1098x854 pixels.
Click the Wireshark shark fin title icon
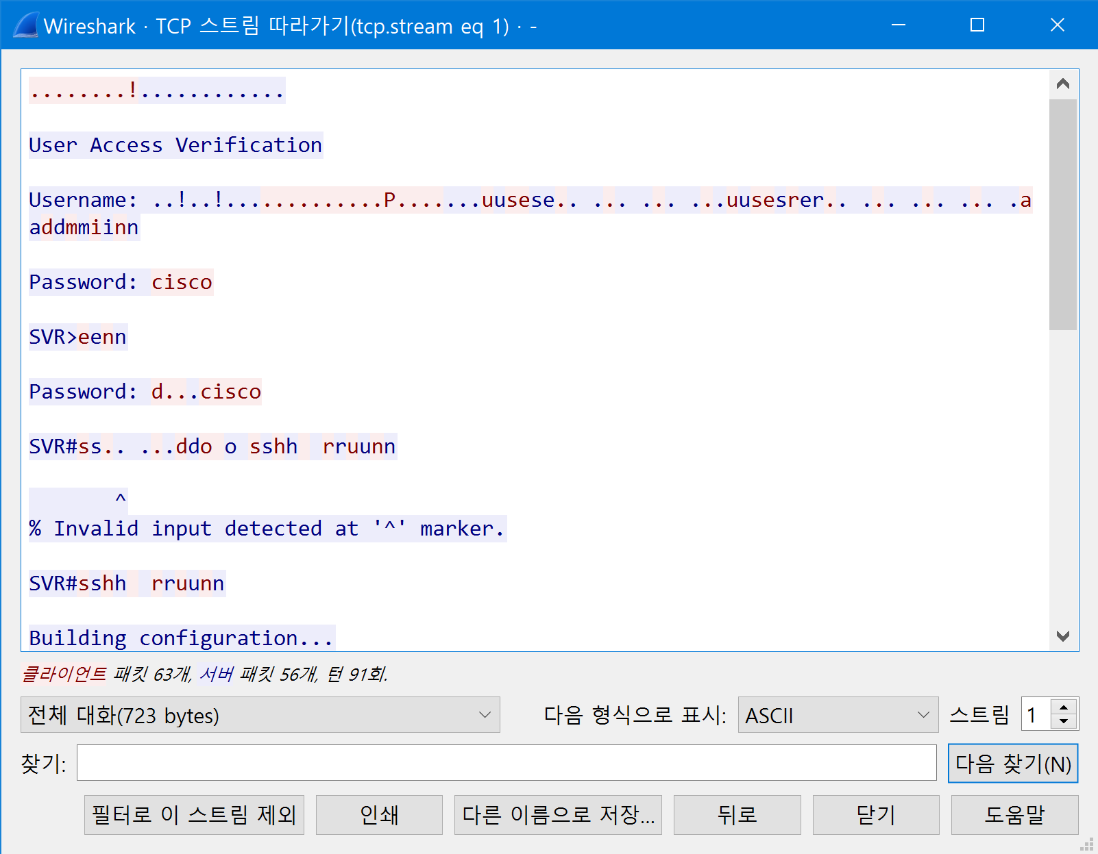26,25
